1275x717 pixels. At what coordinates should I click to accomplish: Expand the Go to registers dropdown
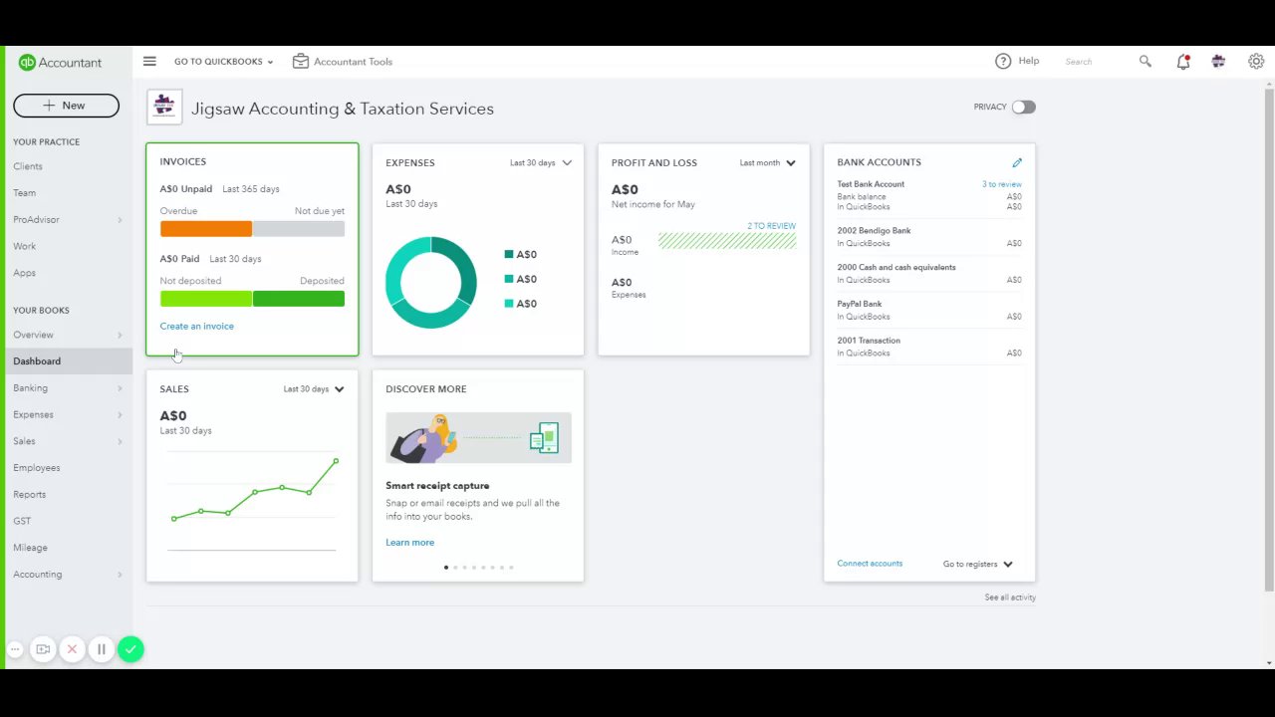pyautogui.click(x=978, y=564)
